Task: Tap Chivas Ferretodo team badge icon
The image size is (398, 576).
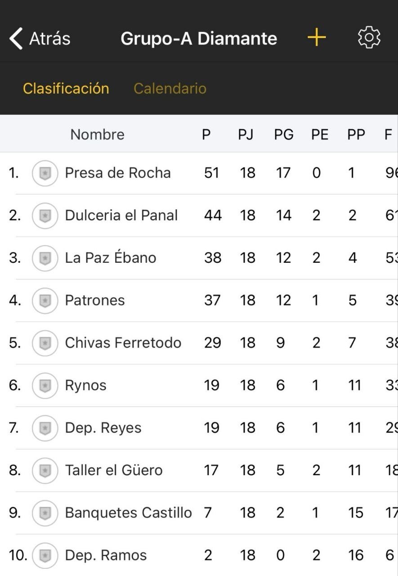Action: (45, 343)
